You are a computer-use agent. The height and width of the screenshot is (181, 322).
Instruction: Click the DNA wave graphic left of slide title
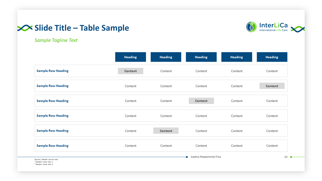[x=25, y=28]
